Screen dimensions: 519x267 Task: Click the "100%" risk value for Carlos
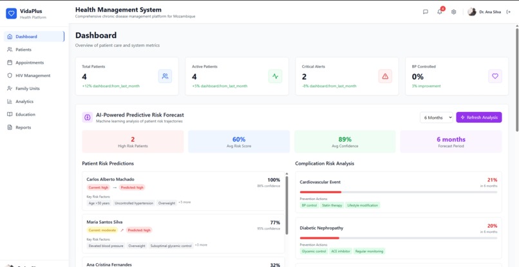(274, 180)
